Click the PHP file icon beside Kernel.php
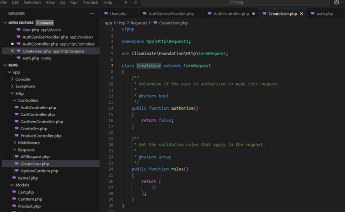Screen dimensions: 345x212 [x=14, y=178]
